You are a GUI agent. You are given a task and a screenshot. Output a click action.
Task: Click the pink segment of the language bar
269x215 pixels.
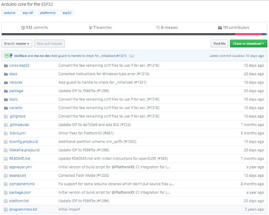click(x=248, y=34)
